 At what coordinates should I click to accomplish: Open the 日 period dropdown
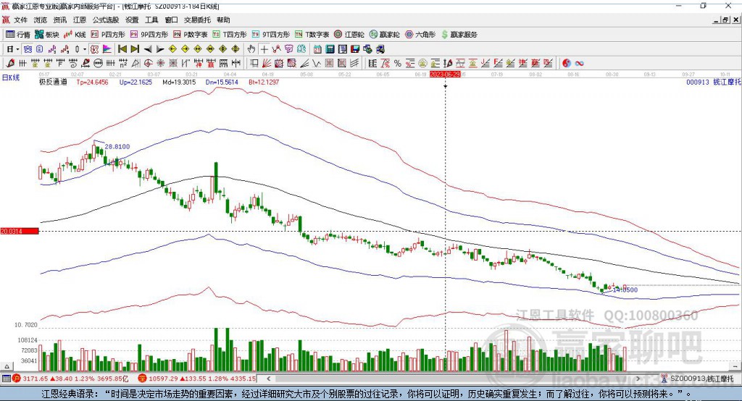13,49
